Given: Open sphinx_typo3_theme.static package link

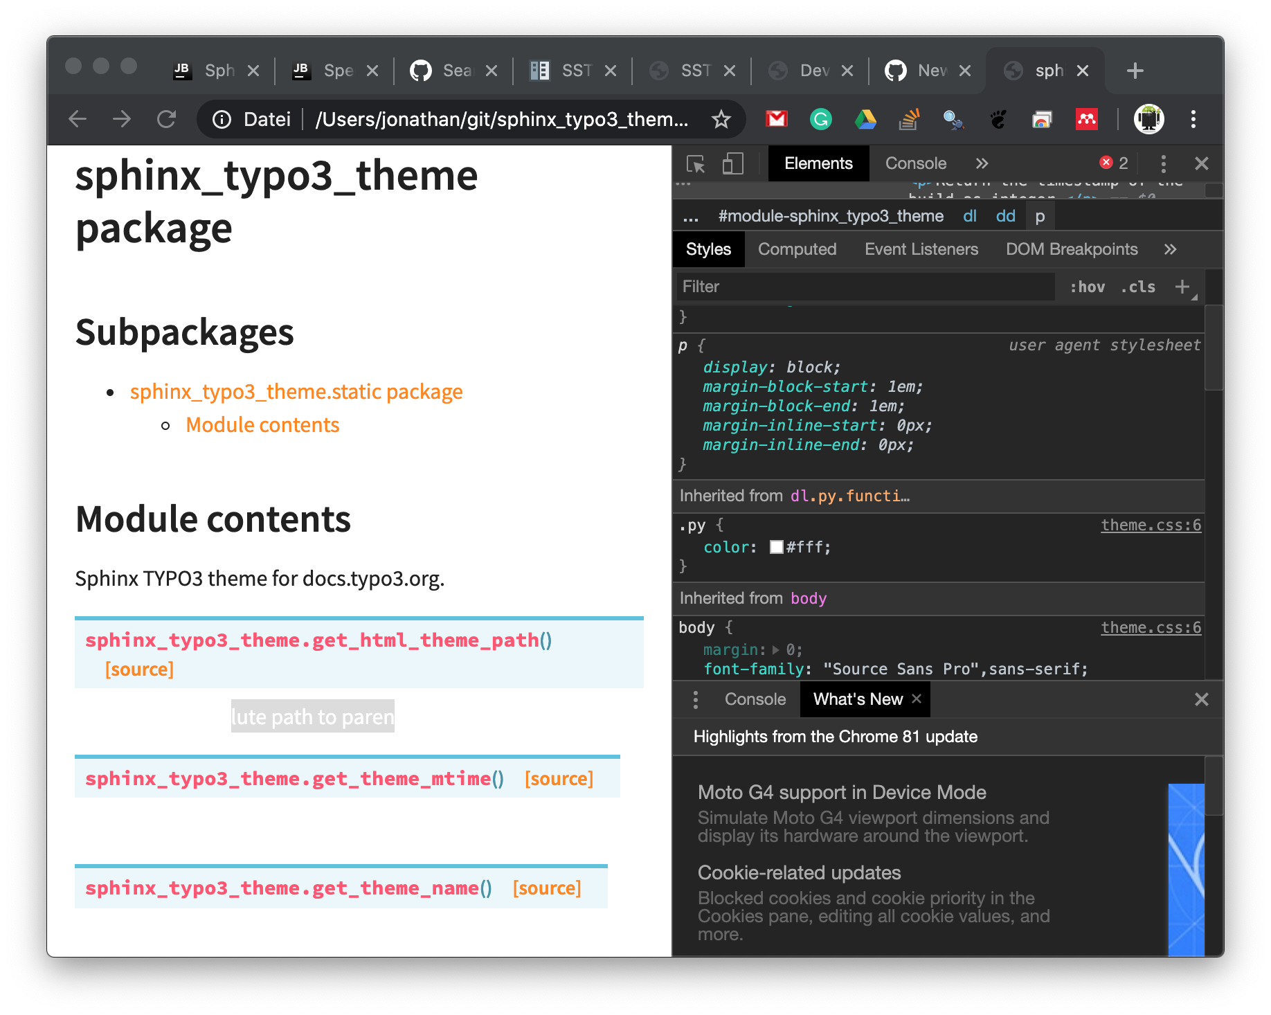Looking at the screenshot, I should tap(296, 392).
